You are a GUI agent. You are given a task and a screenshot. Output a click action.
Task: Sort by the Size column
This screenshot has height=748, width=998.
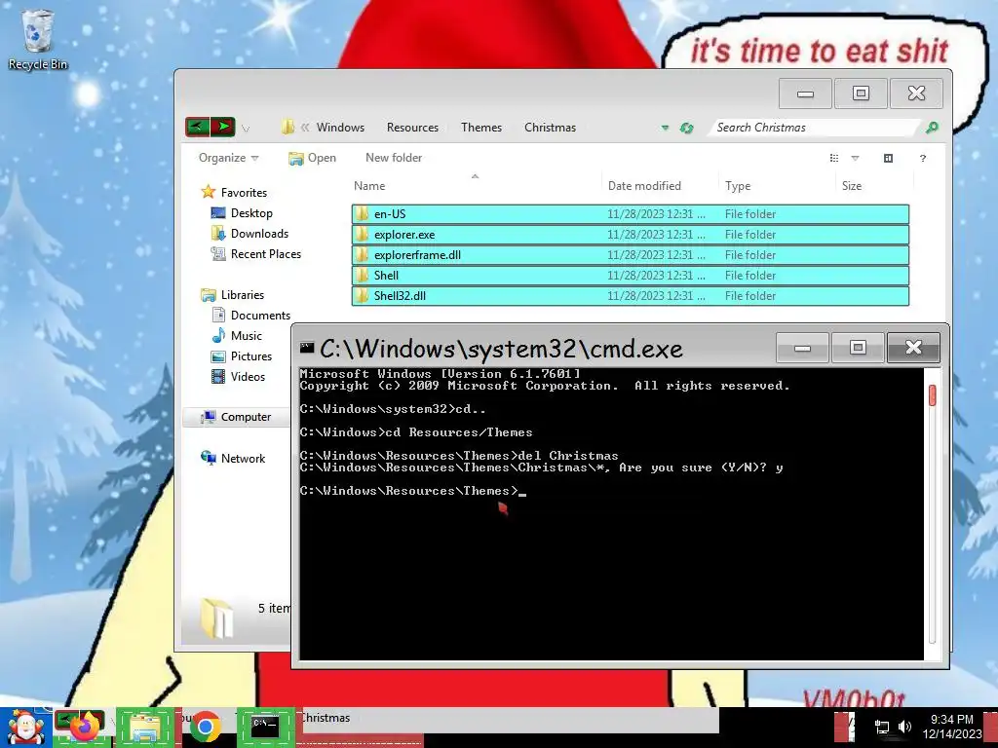(874, 186)
